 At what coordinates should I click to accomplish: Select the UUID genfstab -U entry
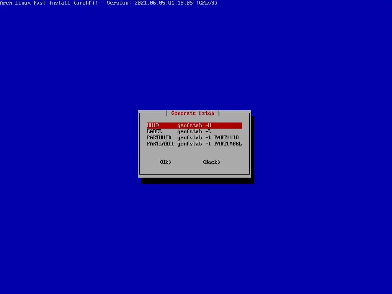point(194,125)
